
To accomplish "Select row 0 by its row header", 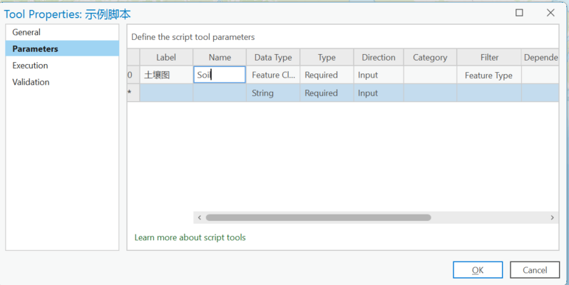I will pos(133,75).
